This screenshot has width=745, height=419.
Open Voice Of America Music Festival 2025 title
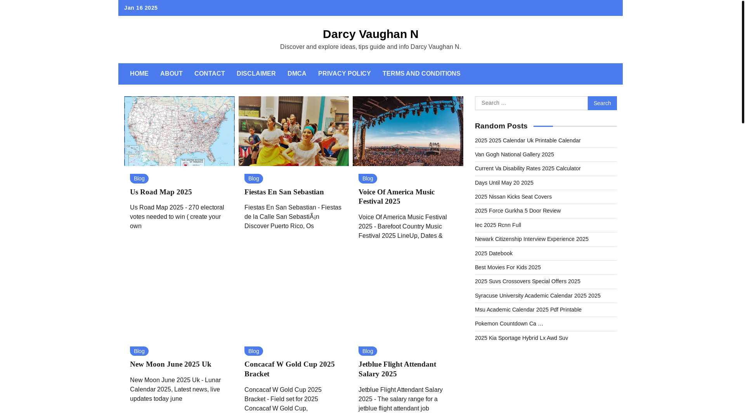[x=397, y=197]
